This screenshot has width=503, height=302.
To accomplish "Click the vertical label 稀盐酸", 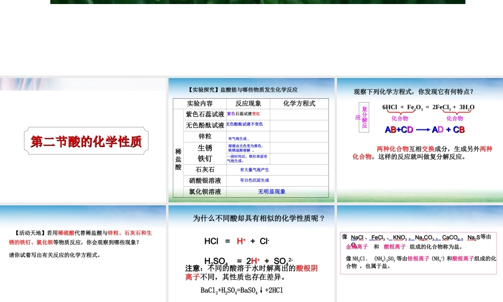I will click(x=179, y=159).
